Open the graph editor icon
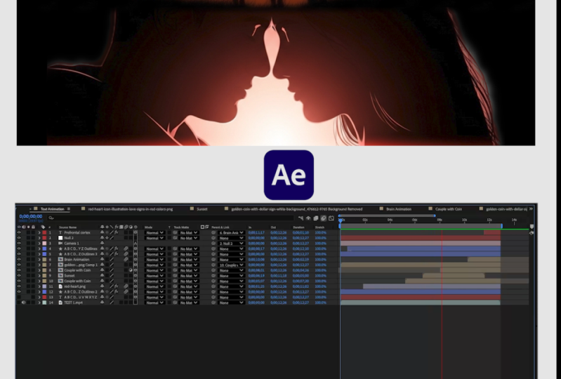561x379 pixels. 331,218
